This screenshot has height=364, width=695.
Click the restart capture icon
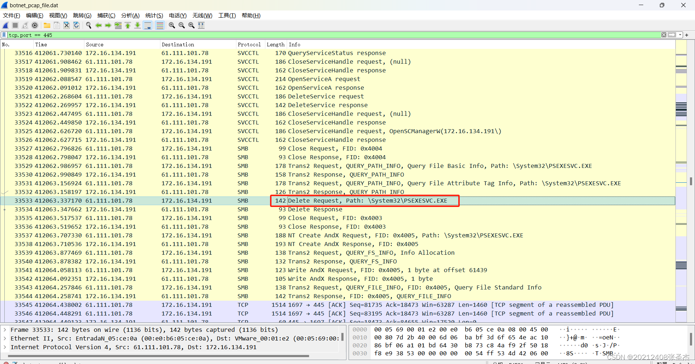tap(25, 25)
